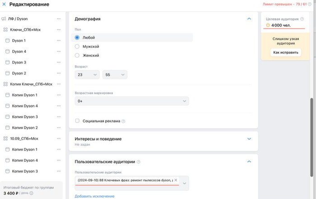Image resolution: width=316 pixels, height=199 pixels.
Task: Expand the Интересы и поведение section
Action: [x=249, y=139]
